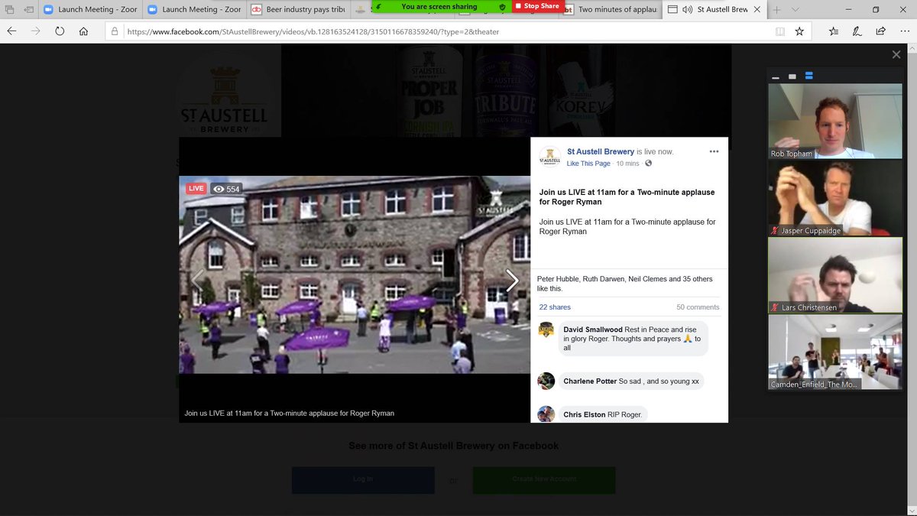Click the 554 viewers eye counter
Viewport: 917px width, 516px height.
coord(226,189)
